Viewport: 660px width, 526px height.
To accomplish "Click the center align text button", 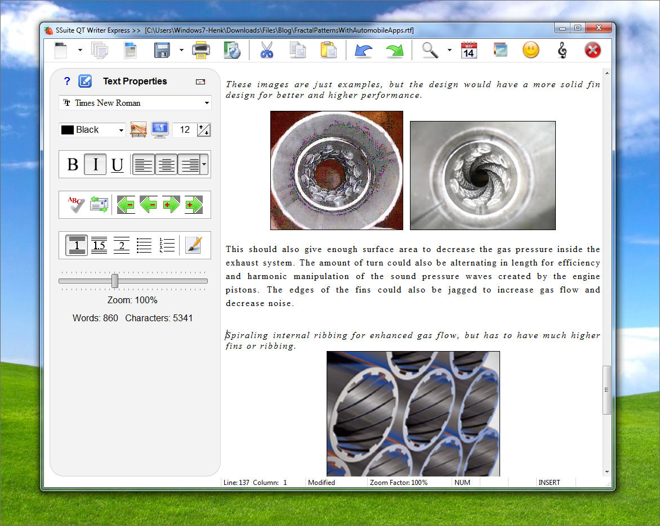I will [x=166, y=165].
